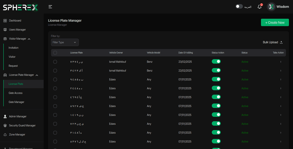
Task: Disable status toggle for 23/02/2025 row
Action: (216, 61)
